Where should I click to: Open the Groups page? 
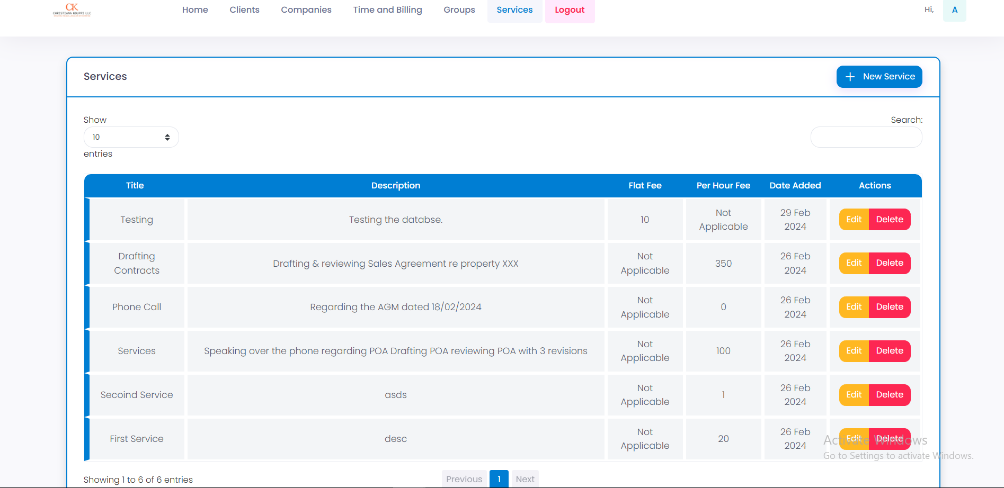[x=459, y=10]
